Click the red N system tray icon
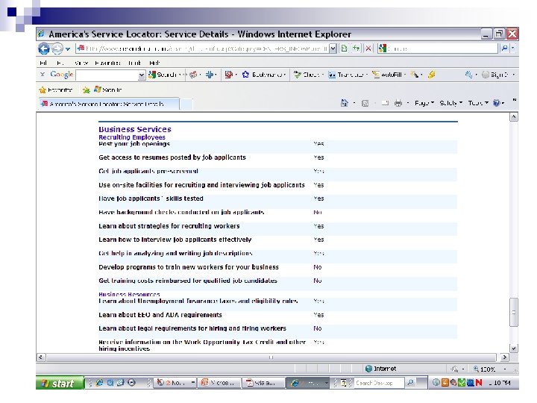 [479, 383]
